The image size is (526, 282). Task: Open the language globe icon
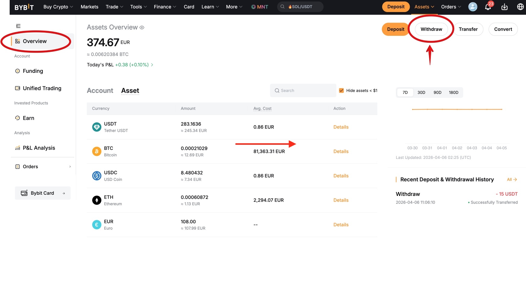[520, 7]
